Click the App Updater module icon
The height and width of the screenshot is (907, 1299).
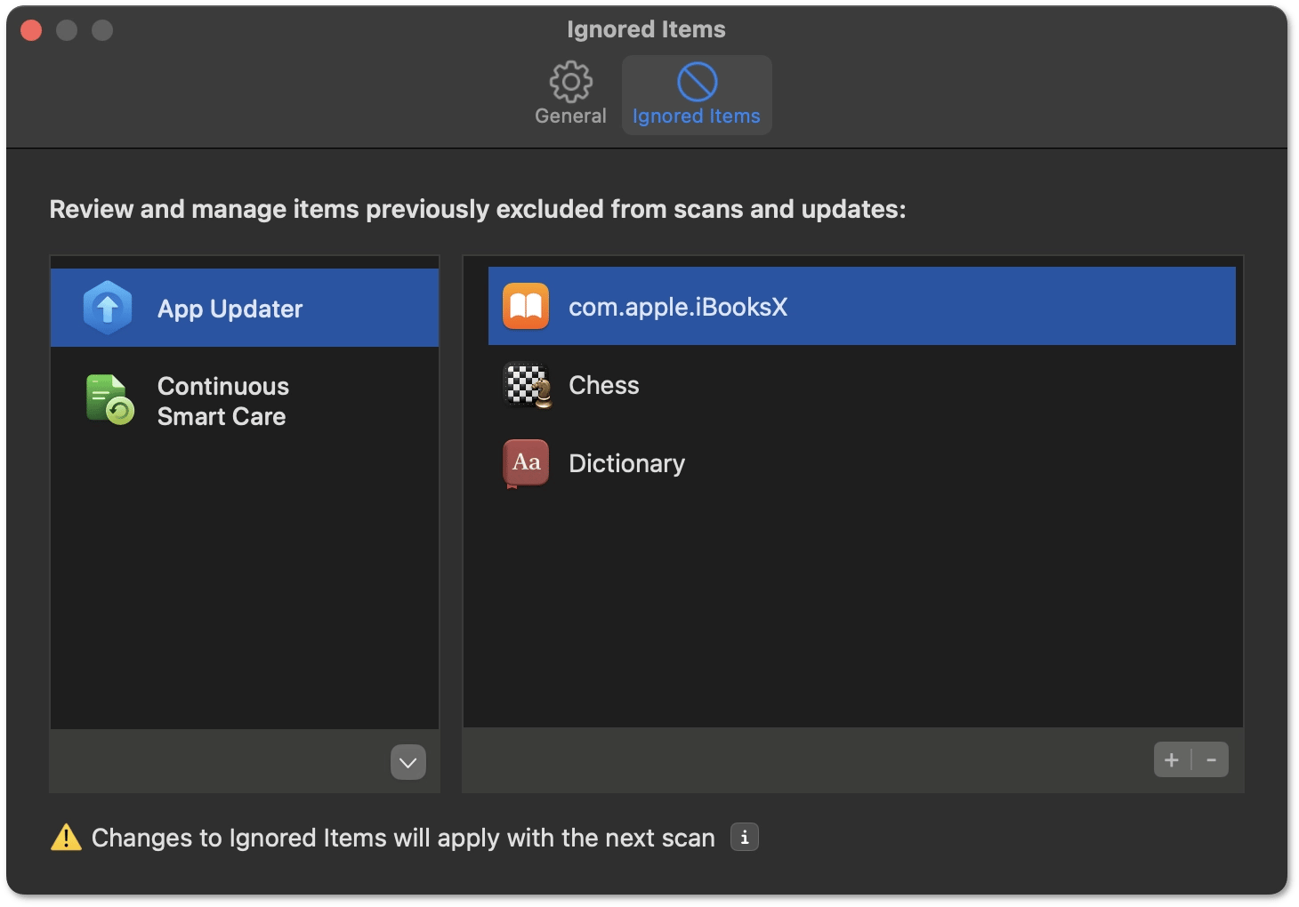(x=108, y=308)
